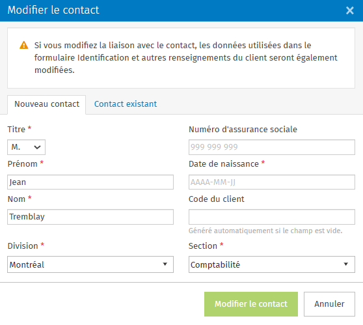Click the Section dropdown arrow icon
The height and width of the screenshot is (325, 363).
tap(346, 264)
